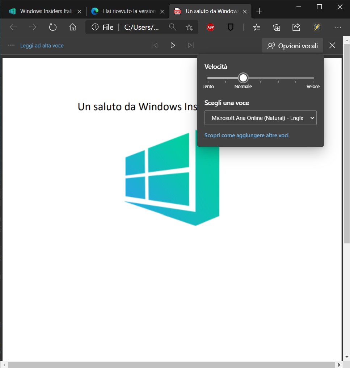Share this page
This screenshot has height=368, width=350.
pos(296,27)
